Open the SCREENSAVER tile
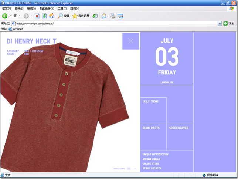The width and height of the screenshot is (238, 179). (x=180, y=137)
